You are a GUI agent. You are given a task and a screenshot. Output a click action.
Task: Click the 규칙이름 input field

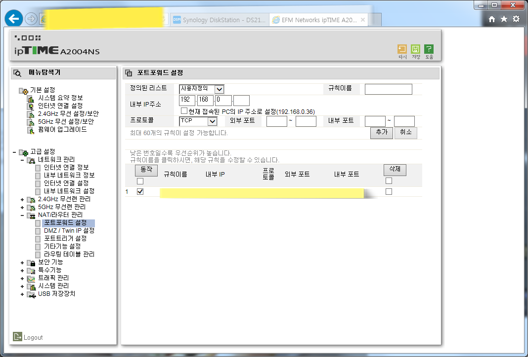(x=388, y=89)
